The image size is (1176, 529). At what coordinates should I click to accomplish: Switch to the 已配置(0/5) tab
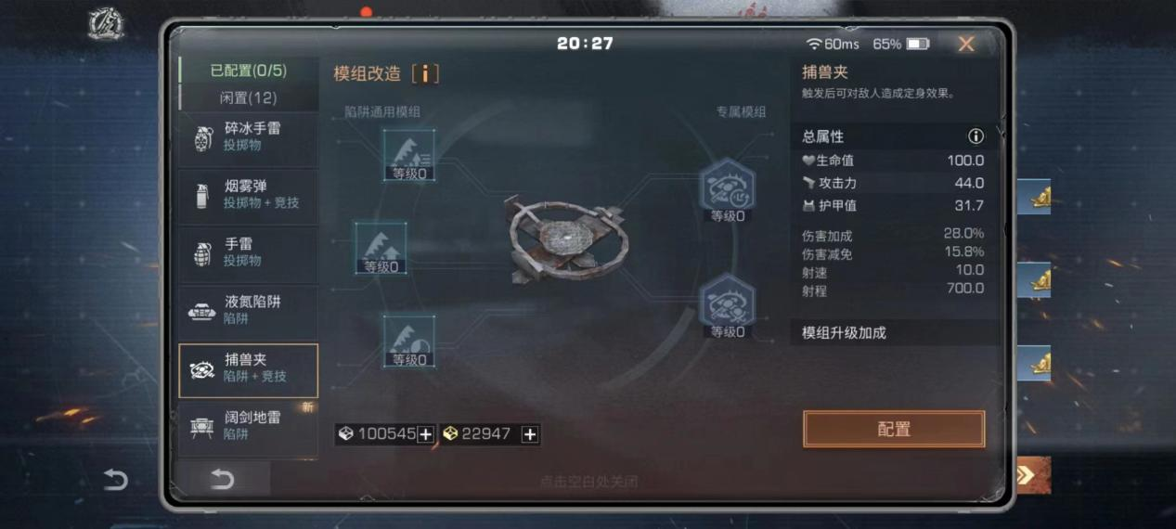(248, 71)
